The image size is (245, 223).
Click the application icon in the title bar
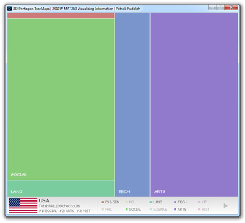pyautogui.click(x=10, y=9)
